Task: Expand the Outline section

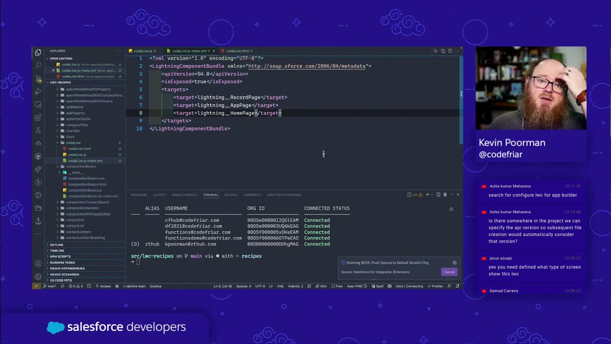Action: click(56, 245)
